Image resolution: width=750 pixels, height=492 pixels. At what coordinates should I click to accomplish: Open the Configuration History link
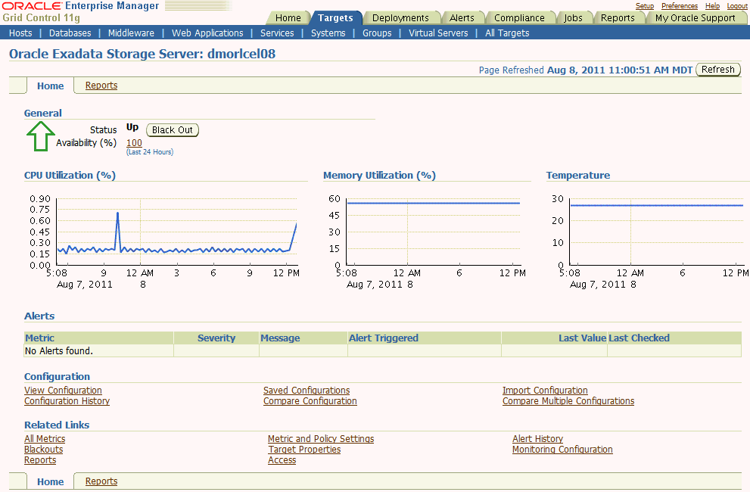click(x=67, y=401)
